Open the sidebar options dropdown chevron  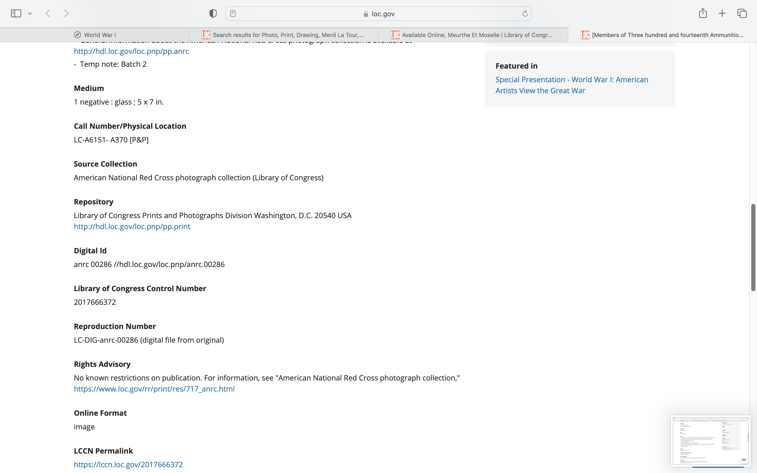coord(30,13)
